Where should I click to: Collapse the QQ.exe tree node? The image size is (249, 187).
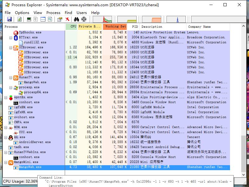click(x=6, y=137)
